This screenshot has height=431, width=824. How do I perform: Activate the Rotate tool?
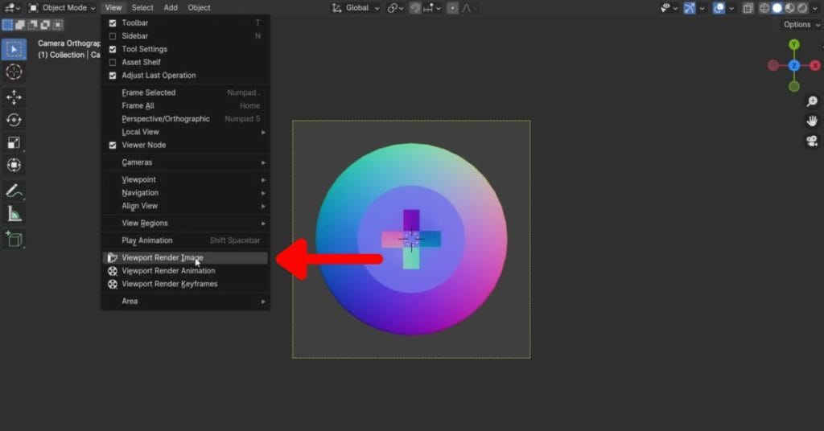(14, 120)
